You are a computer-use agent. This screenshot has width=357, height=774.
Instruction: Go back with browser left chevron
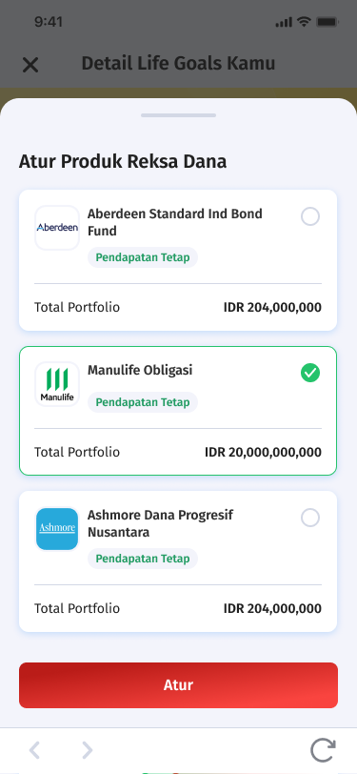(x=34, y=750)
